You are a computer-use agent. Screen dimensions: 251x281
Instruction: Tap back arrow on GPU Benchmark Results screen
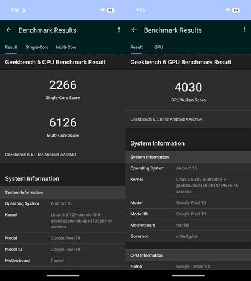[134, 30]
